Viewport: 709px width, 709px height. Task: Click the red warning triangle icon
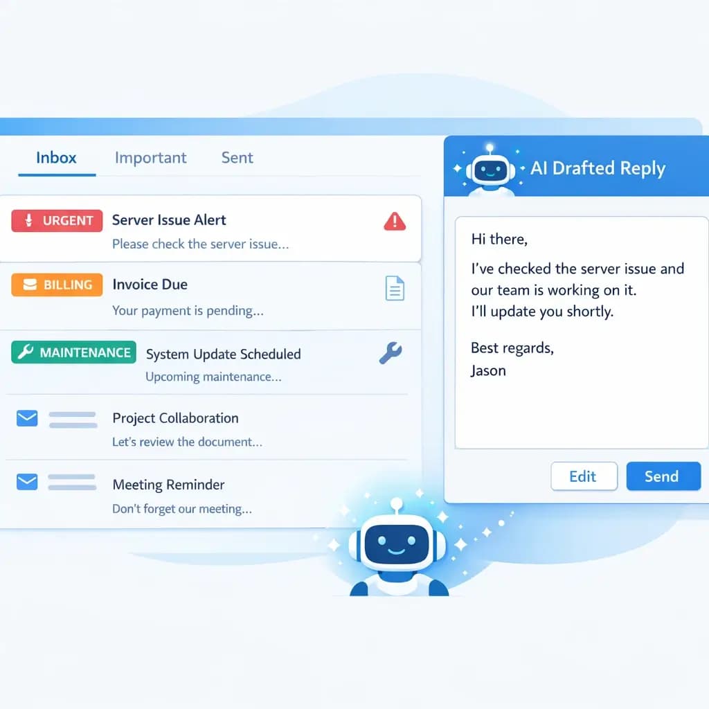[x=395, y=222]
